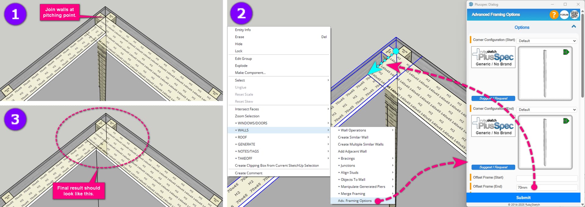
Task: Open the + ROOF context menu item
Action: (242, 137)
